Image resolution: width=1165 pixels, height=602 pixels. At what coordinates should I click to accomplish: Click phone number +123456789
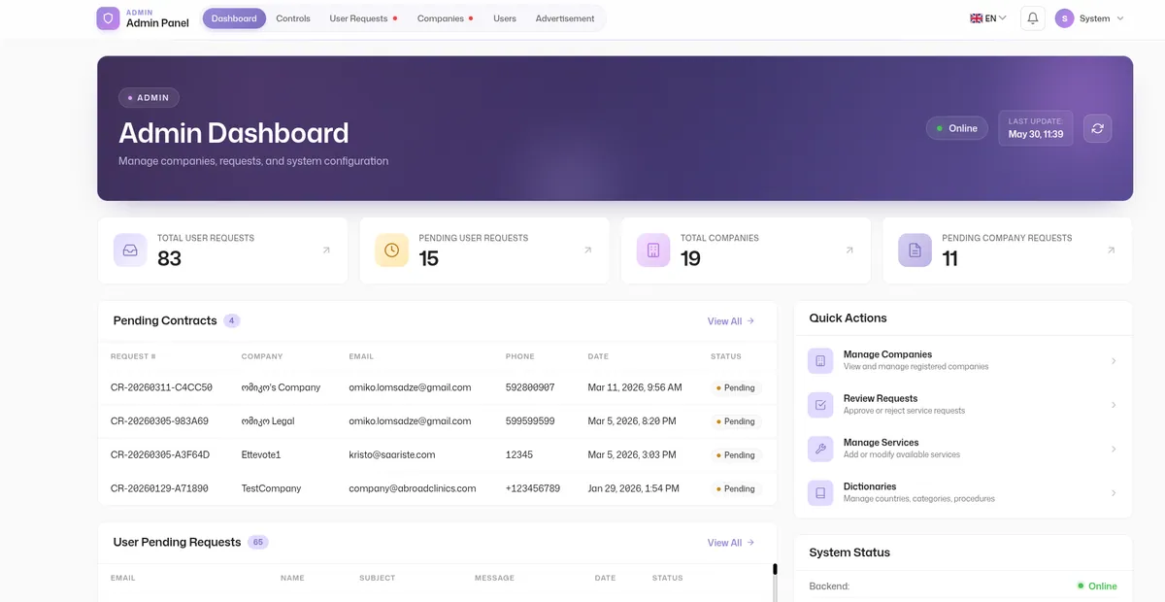click(533, 488)
